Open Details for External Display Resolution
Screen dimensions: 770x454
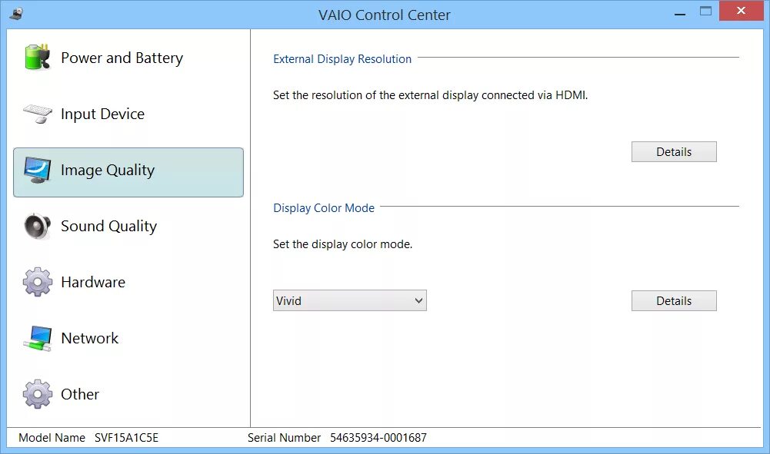tap(674, 152)
